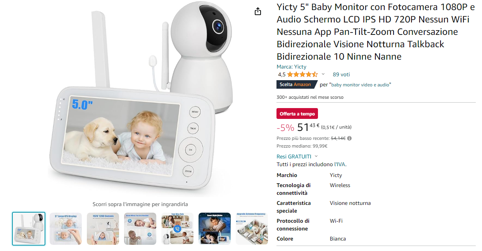Select the sleeping baby alert thumbnail

coord(140,229)
